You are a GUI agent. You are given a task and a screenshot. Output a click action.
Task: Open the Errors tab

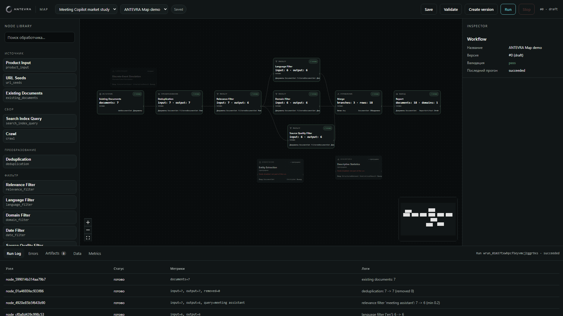coord(33,253)
